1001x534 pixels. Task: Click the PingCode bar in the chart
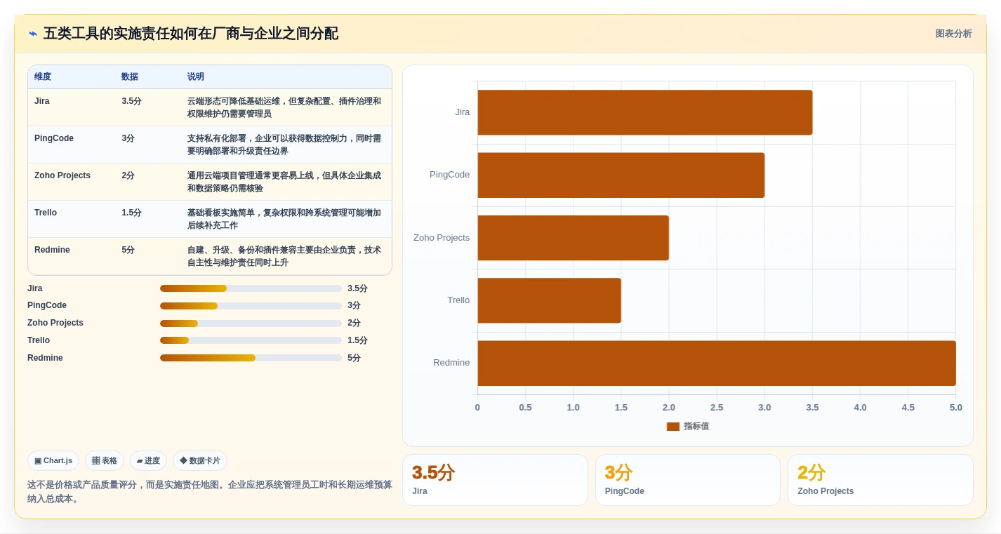[x=621, y=175]
